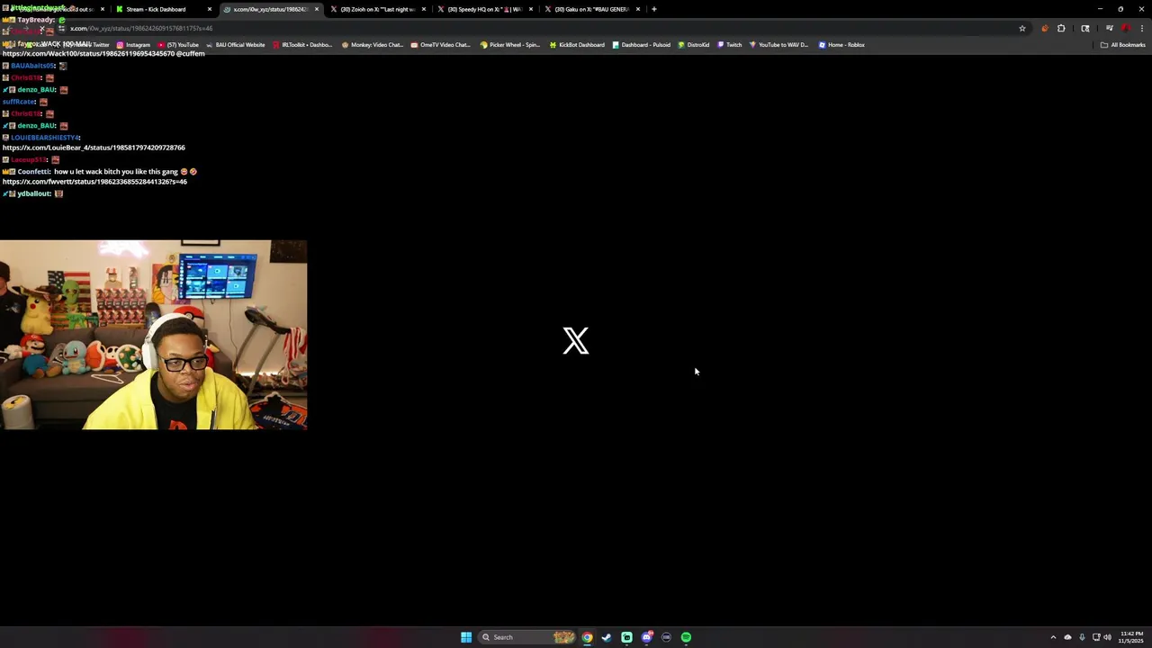Click the orange extension icon in toolbar
The width and height of the screenshot is (1152, 648).
point(1045,28)
